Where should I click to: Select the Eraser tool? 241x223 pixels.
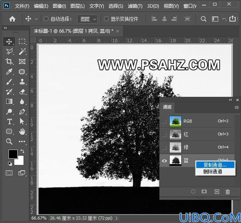coord(22,92)
